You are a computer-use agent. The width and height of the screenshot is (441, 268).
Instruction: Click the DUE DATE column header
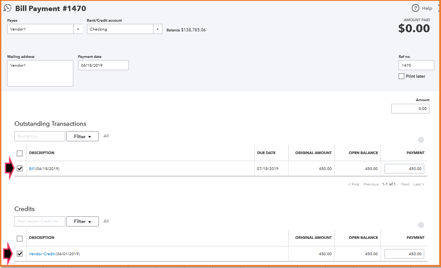pyautogui.click(x=266, y=153)
